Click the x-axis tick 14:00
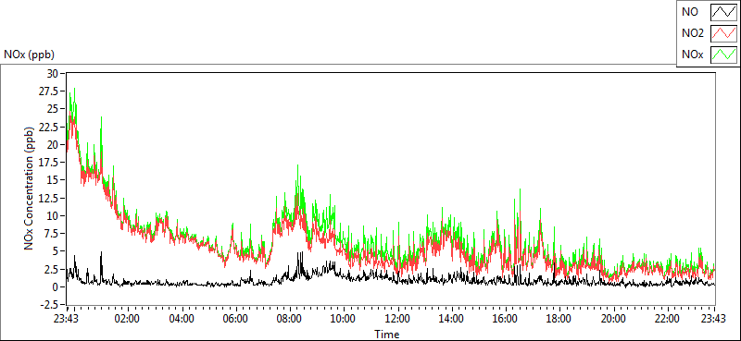Screen dimensions: 741x341 coord(451,319)
